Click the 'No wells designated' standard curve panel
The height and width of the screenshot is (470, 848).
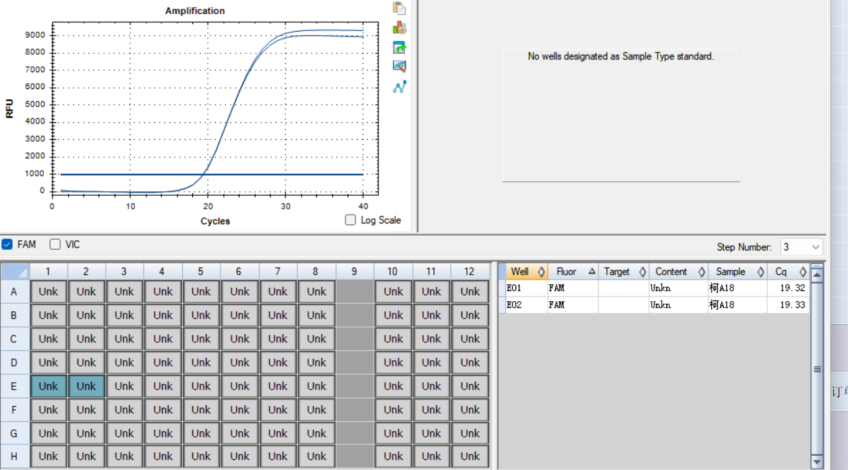click(x=621, y=115)
